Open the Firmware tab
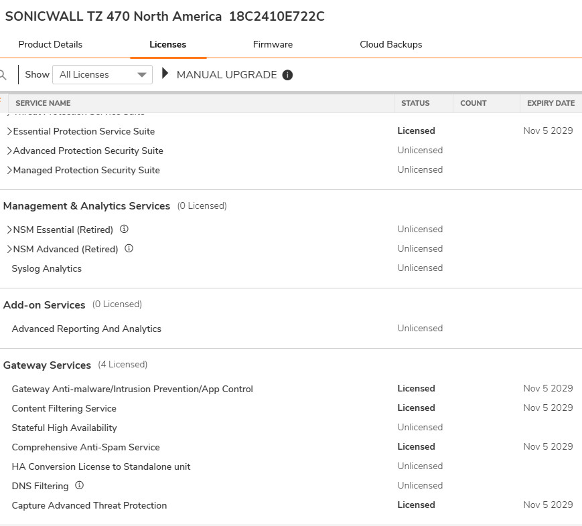 [x=273, y=45]
